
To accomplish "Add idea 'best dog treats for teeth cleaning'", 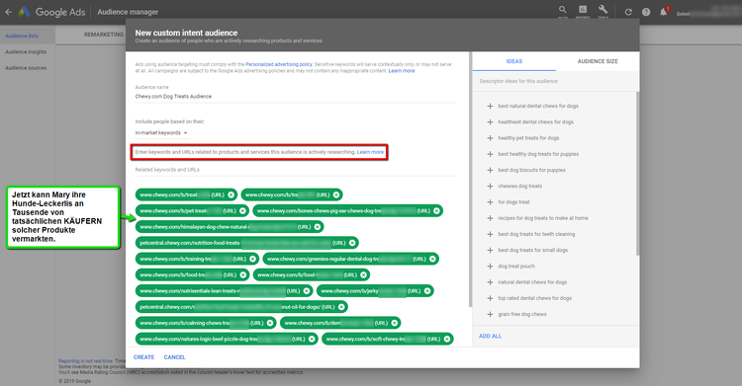I will [x=491, y=234].
